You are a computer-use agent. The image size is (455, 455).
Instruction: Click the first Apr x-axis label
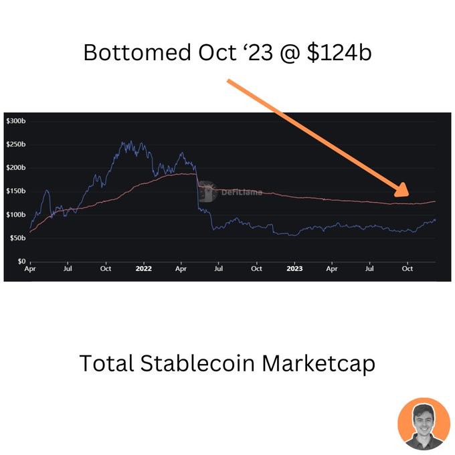point(30,269)
